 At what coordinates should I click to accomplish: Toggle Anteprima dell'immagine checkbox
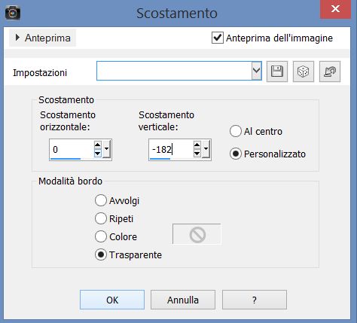(x=218, y=38)
